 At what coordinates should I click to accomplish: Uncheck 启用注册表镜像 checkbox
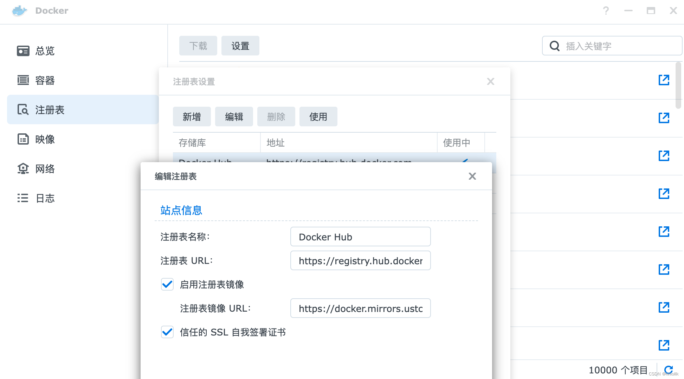(167, 284)
